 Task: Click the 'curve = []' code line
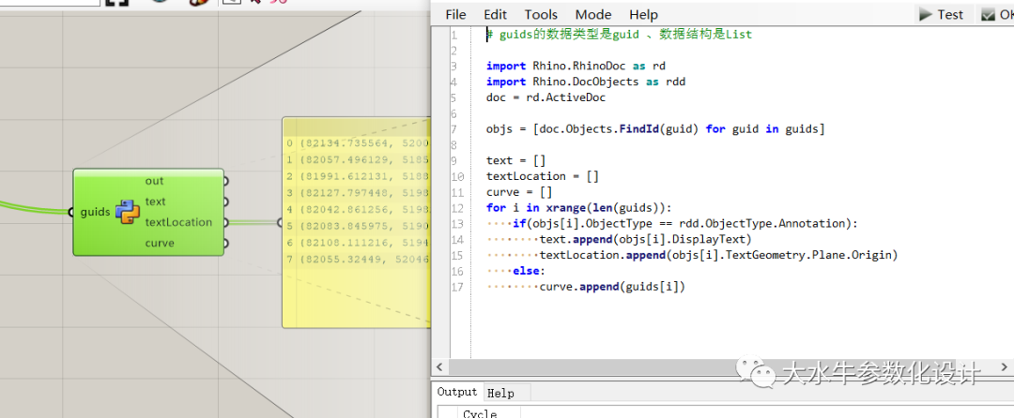tap(519, 192)
